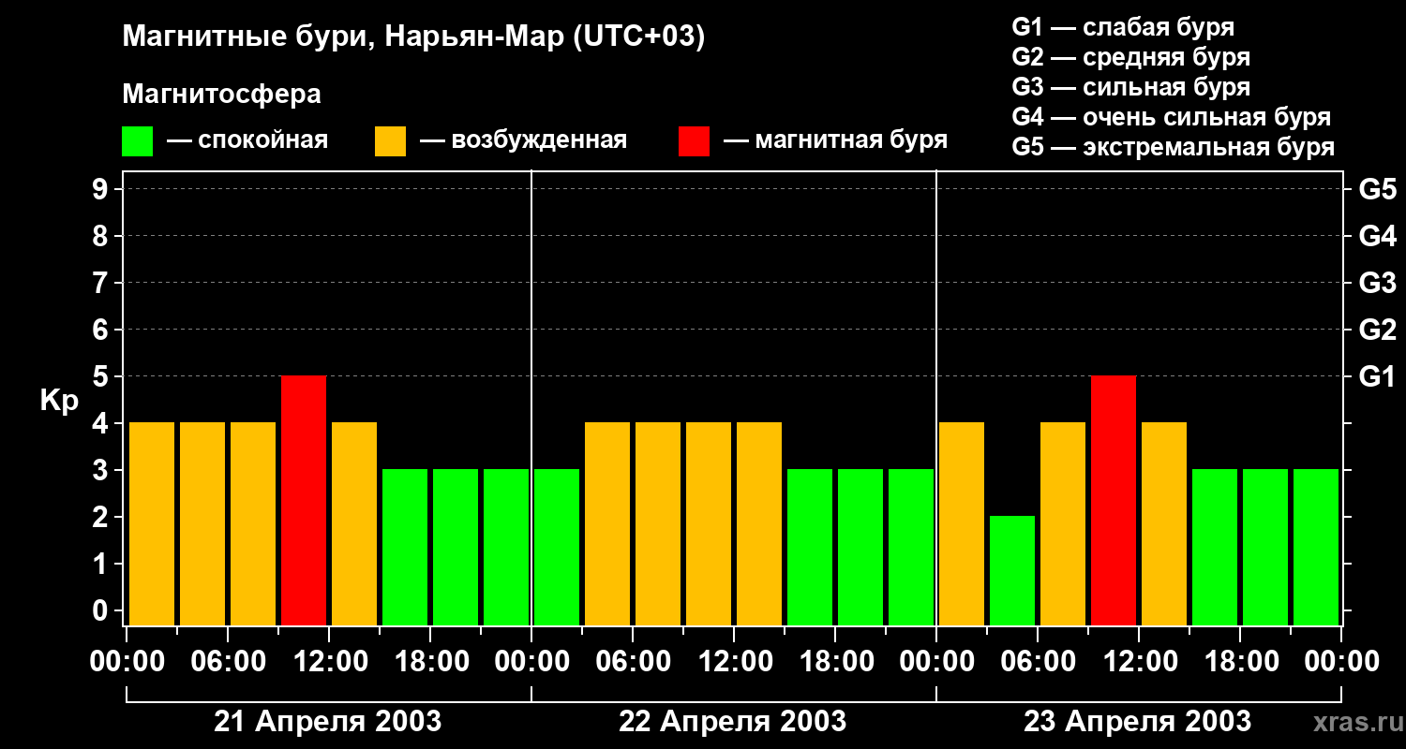
Task: Click the green 'спокойная' legend swatch
Action: 137,141
